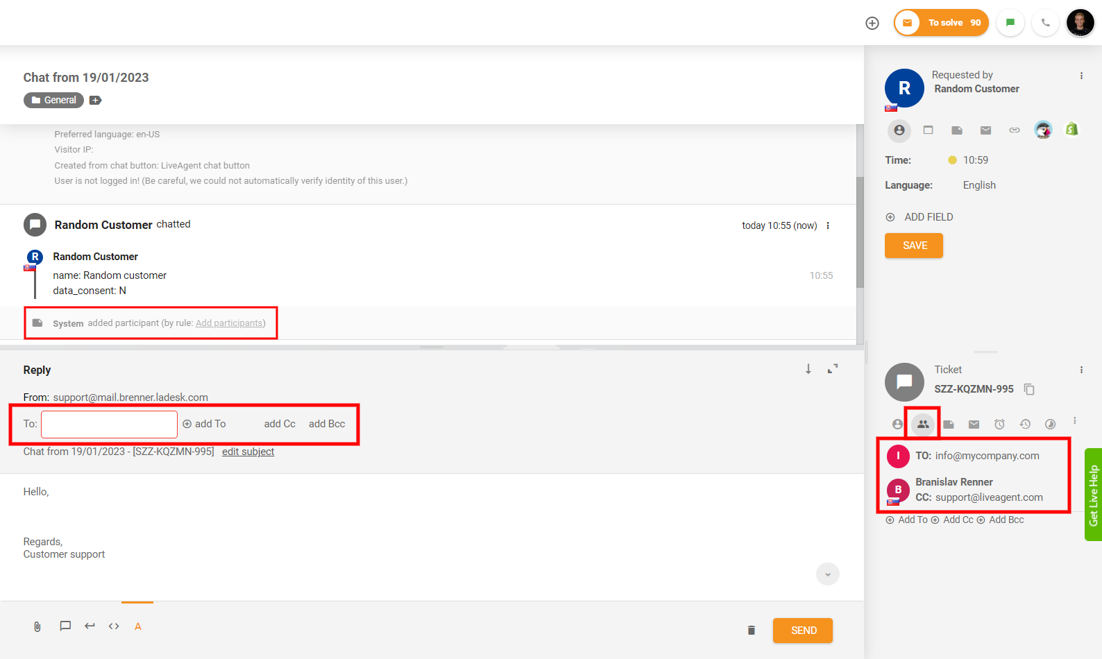The image size is (1102, 659).
Task: Click the trash icon beside SEND
Action: pyautogui.click(x=751, y=631)
